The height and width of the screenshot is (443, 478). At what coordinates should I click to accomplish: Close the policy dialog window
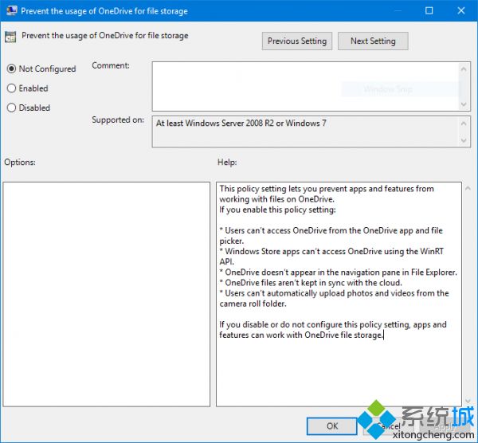click(461, 10)
